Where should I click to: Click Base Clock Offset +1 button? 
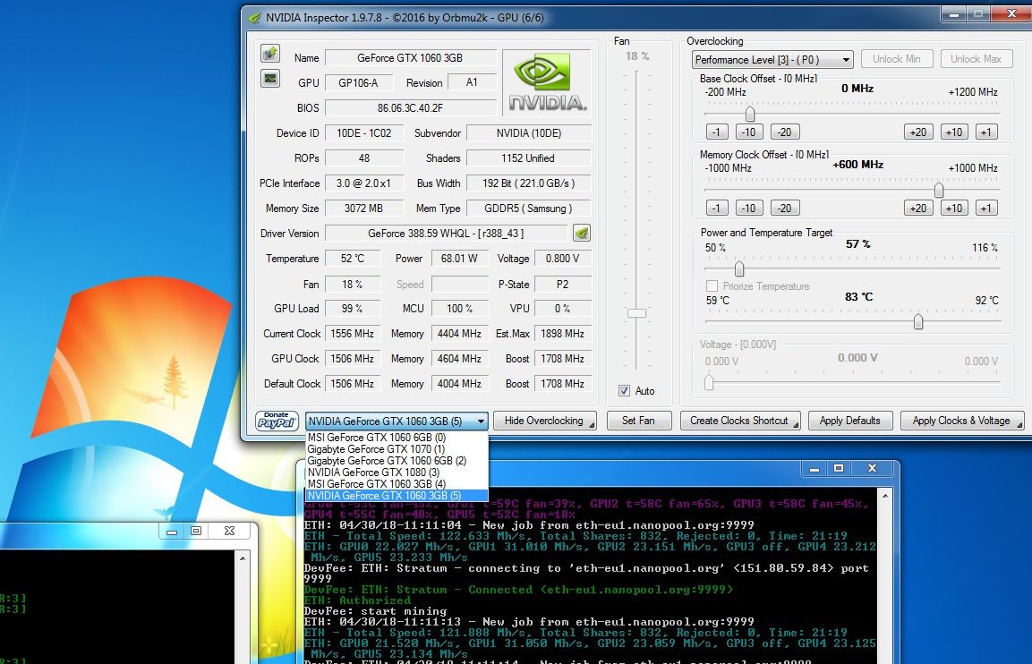pyautogui.click(x=986, y=132)
